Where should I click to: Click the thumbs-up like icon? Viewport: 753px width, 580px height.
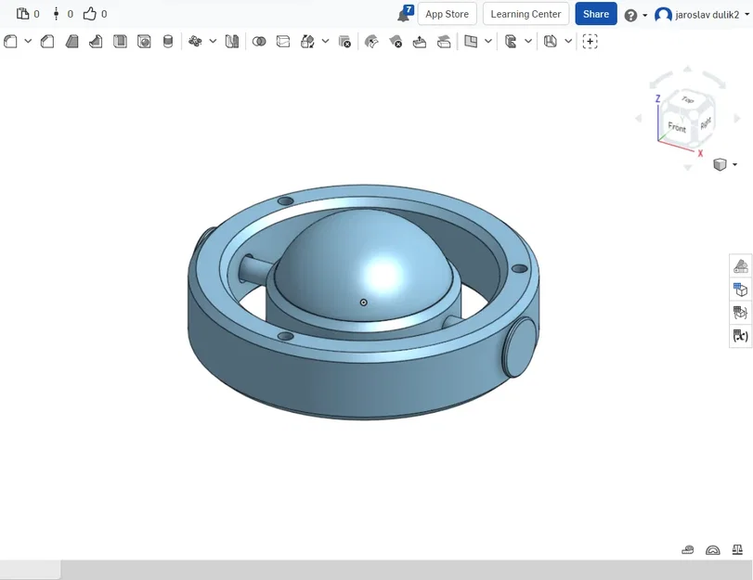click(90, 14)
